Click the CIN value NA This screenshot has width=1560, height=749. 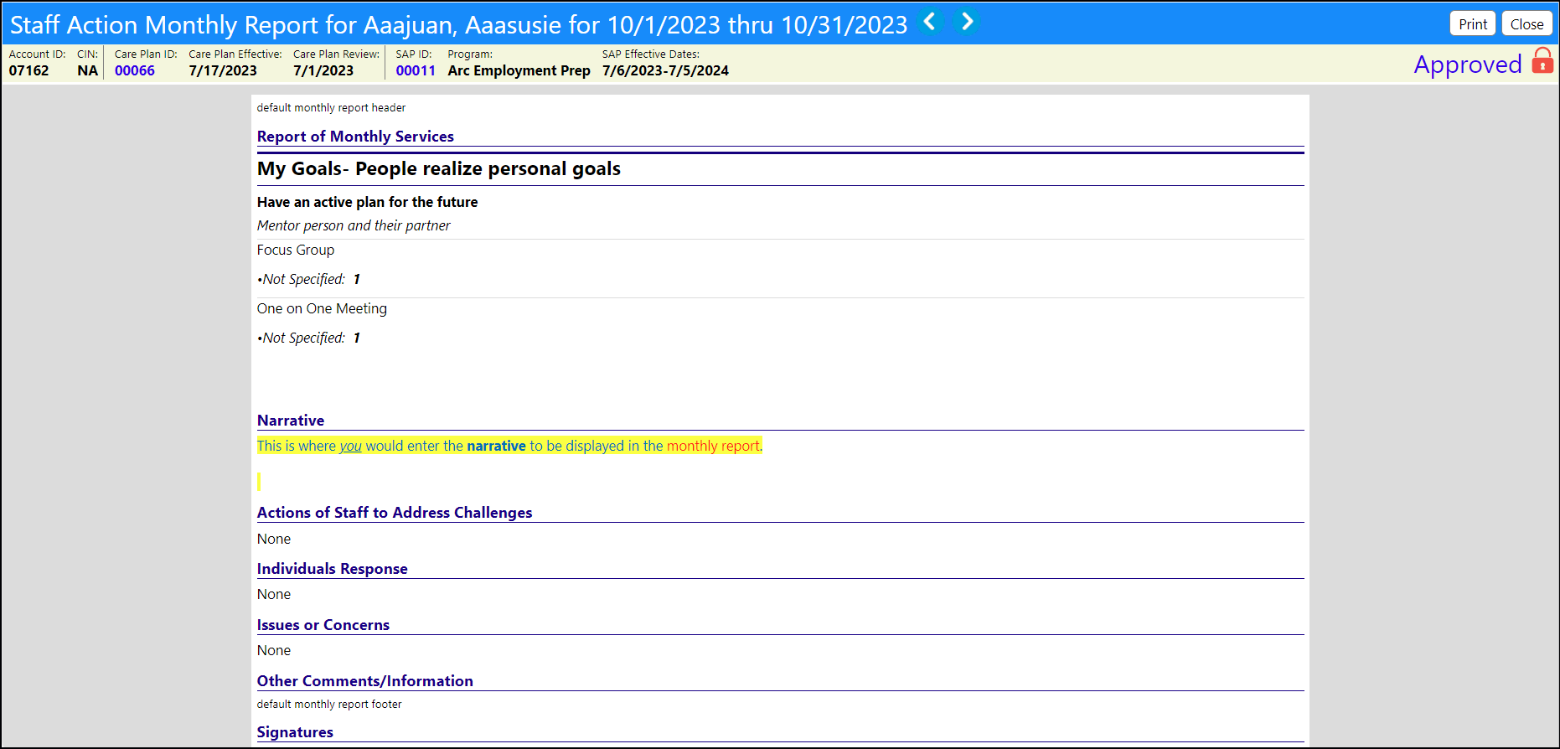click(88, 70)
